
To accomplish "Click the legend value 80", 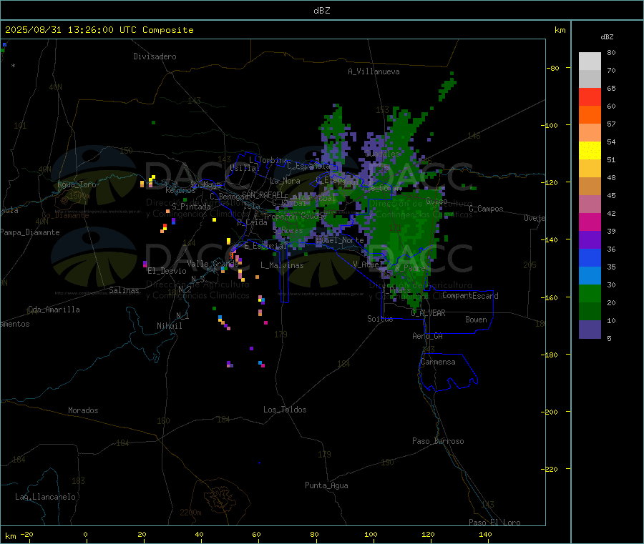I will (611, 52).
